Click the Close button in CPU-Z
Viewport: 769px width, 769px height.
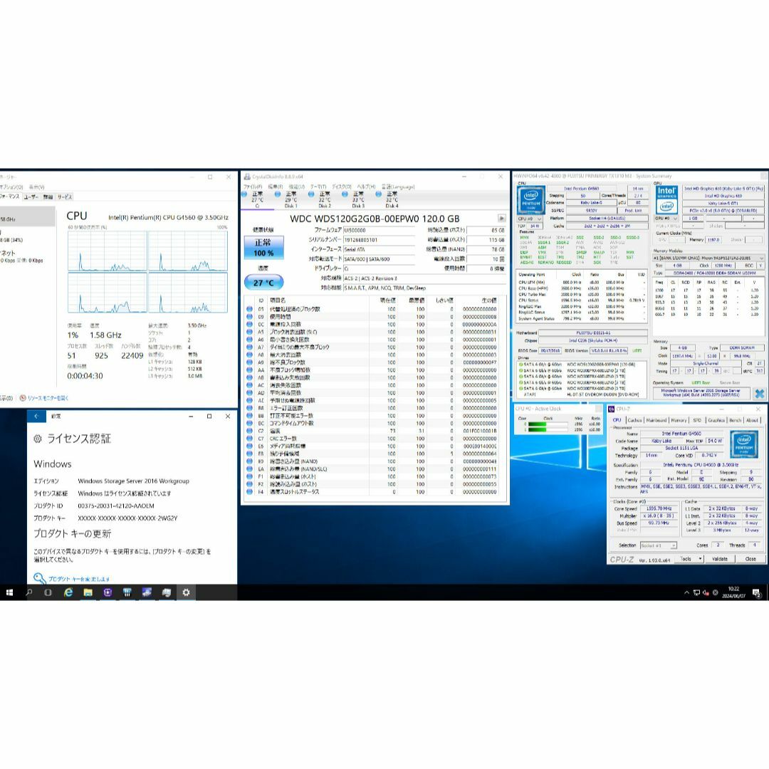[x=750, y=559]
